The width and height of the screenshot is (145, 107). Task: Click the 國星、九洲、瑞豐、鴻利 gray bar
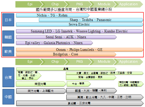(92, 91)
